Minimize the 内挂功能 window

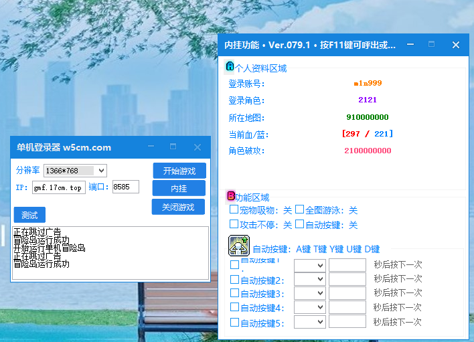(410, 45)
